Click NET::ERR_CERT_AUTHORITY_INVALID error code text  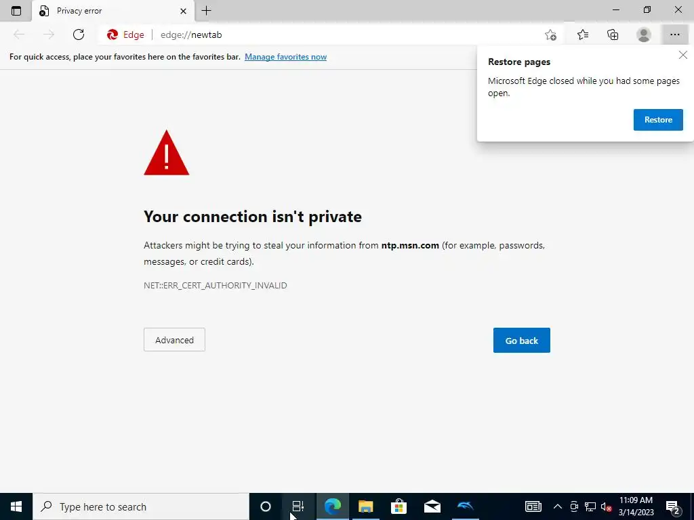click(x=215, y=285)
